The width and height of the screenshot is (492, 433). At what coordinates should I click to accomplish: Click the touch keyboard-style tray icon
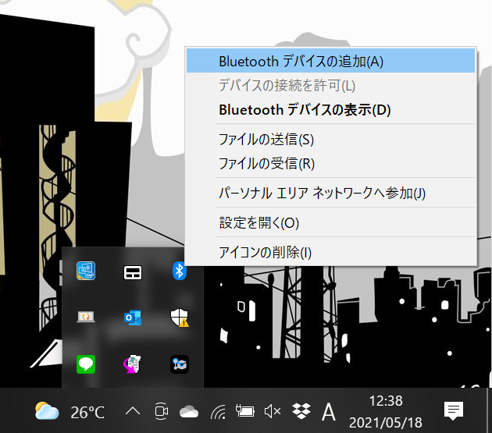(x=133, y=273)
